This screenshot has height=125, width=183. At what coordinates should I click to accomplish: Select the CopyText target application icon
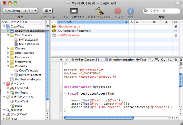12,88
